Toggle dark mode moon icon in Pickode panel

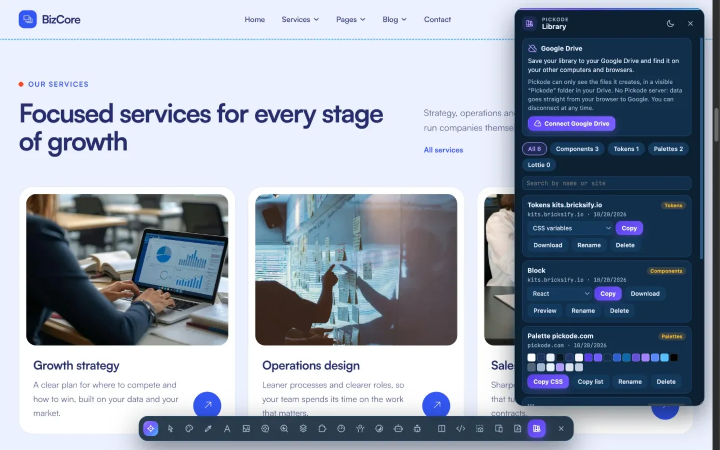(670, 23)
